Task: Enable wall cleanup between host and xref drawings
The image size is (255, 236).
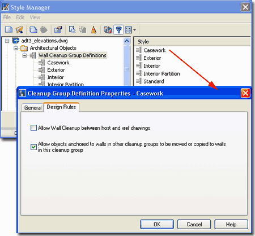Action: click(33, 128)
